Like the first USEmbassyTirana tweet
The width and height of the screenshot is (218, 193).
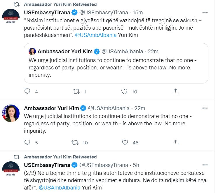pyautogui.click(x=125, y=91)
